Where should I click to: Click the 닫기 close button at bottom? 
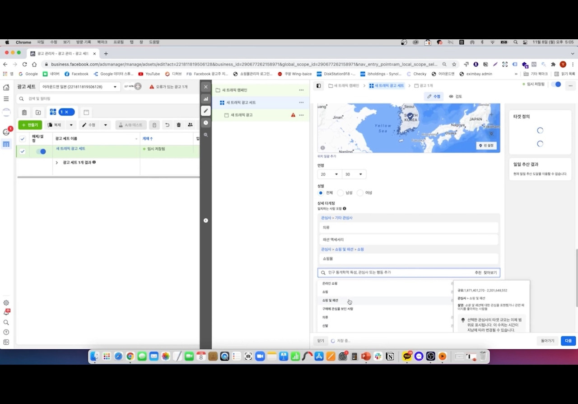coord(321,341)
